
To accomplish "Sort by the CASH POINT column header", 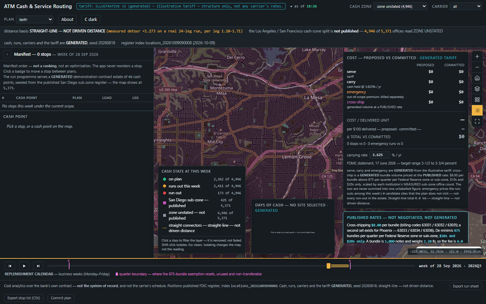I will (26, 98).
